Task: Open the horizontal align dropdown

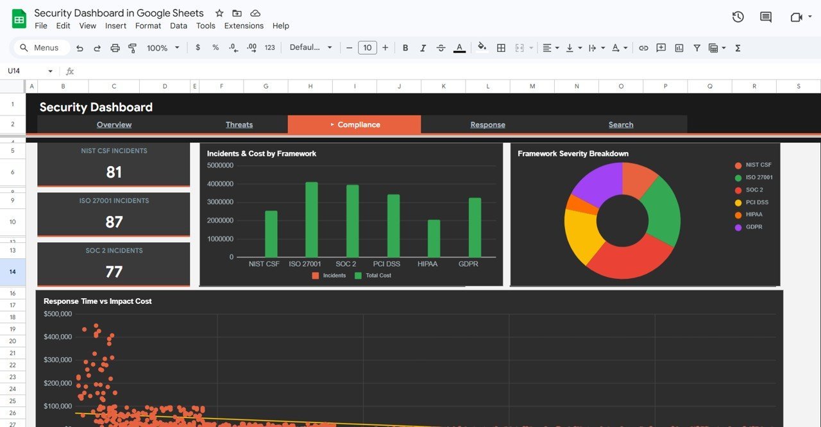Action: click(550, 48)
